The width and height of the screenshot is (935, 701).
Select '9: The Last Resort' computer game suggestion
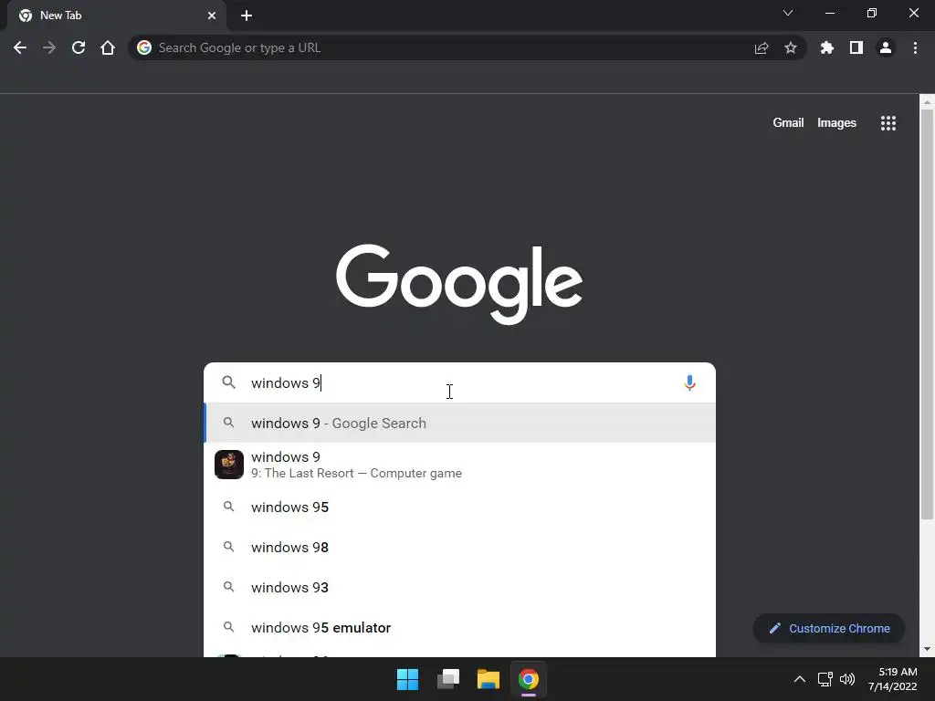coord(460,465)
